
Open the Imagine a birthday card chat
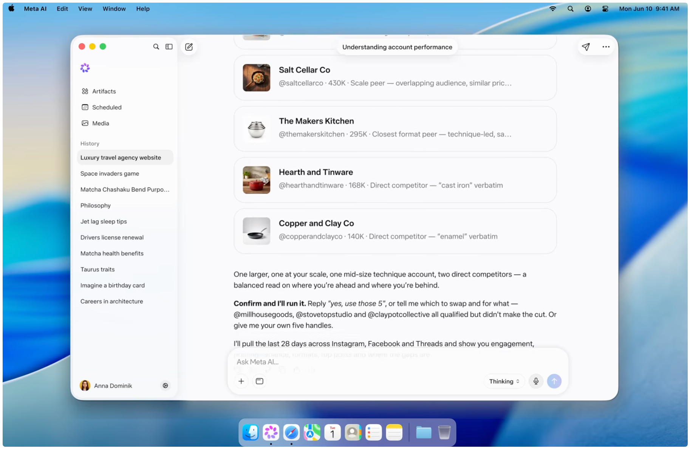coord(125,285)
